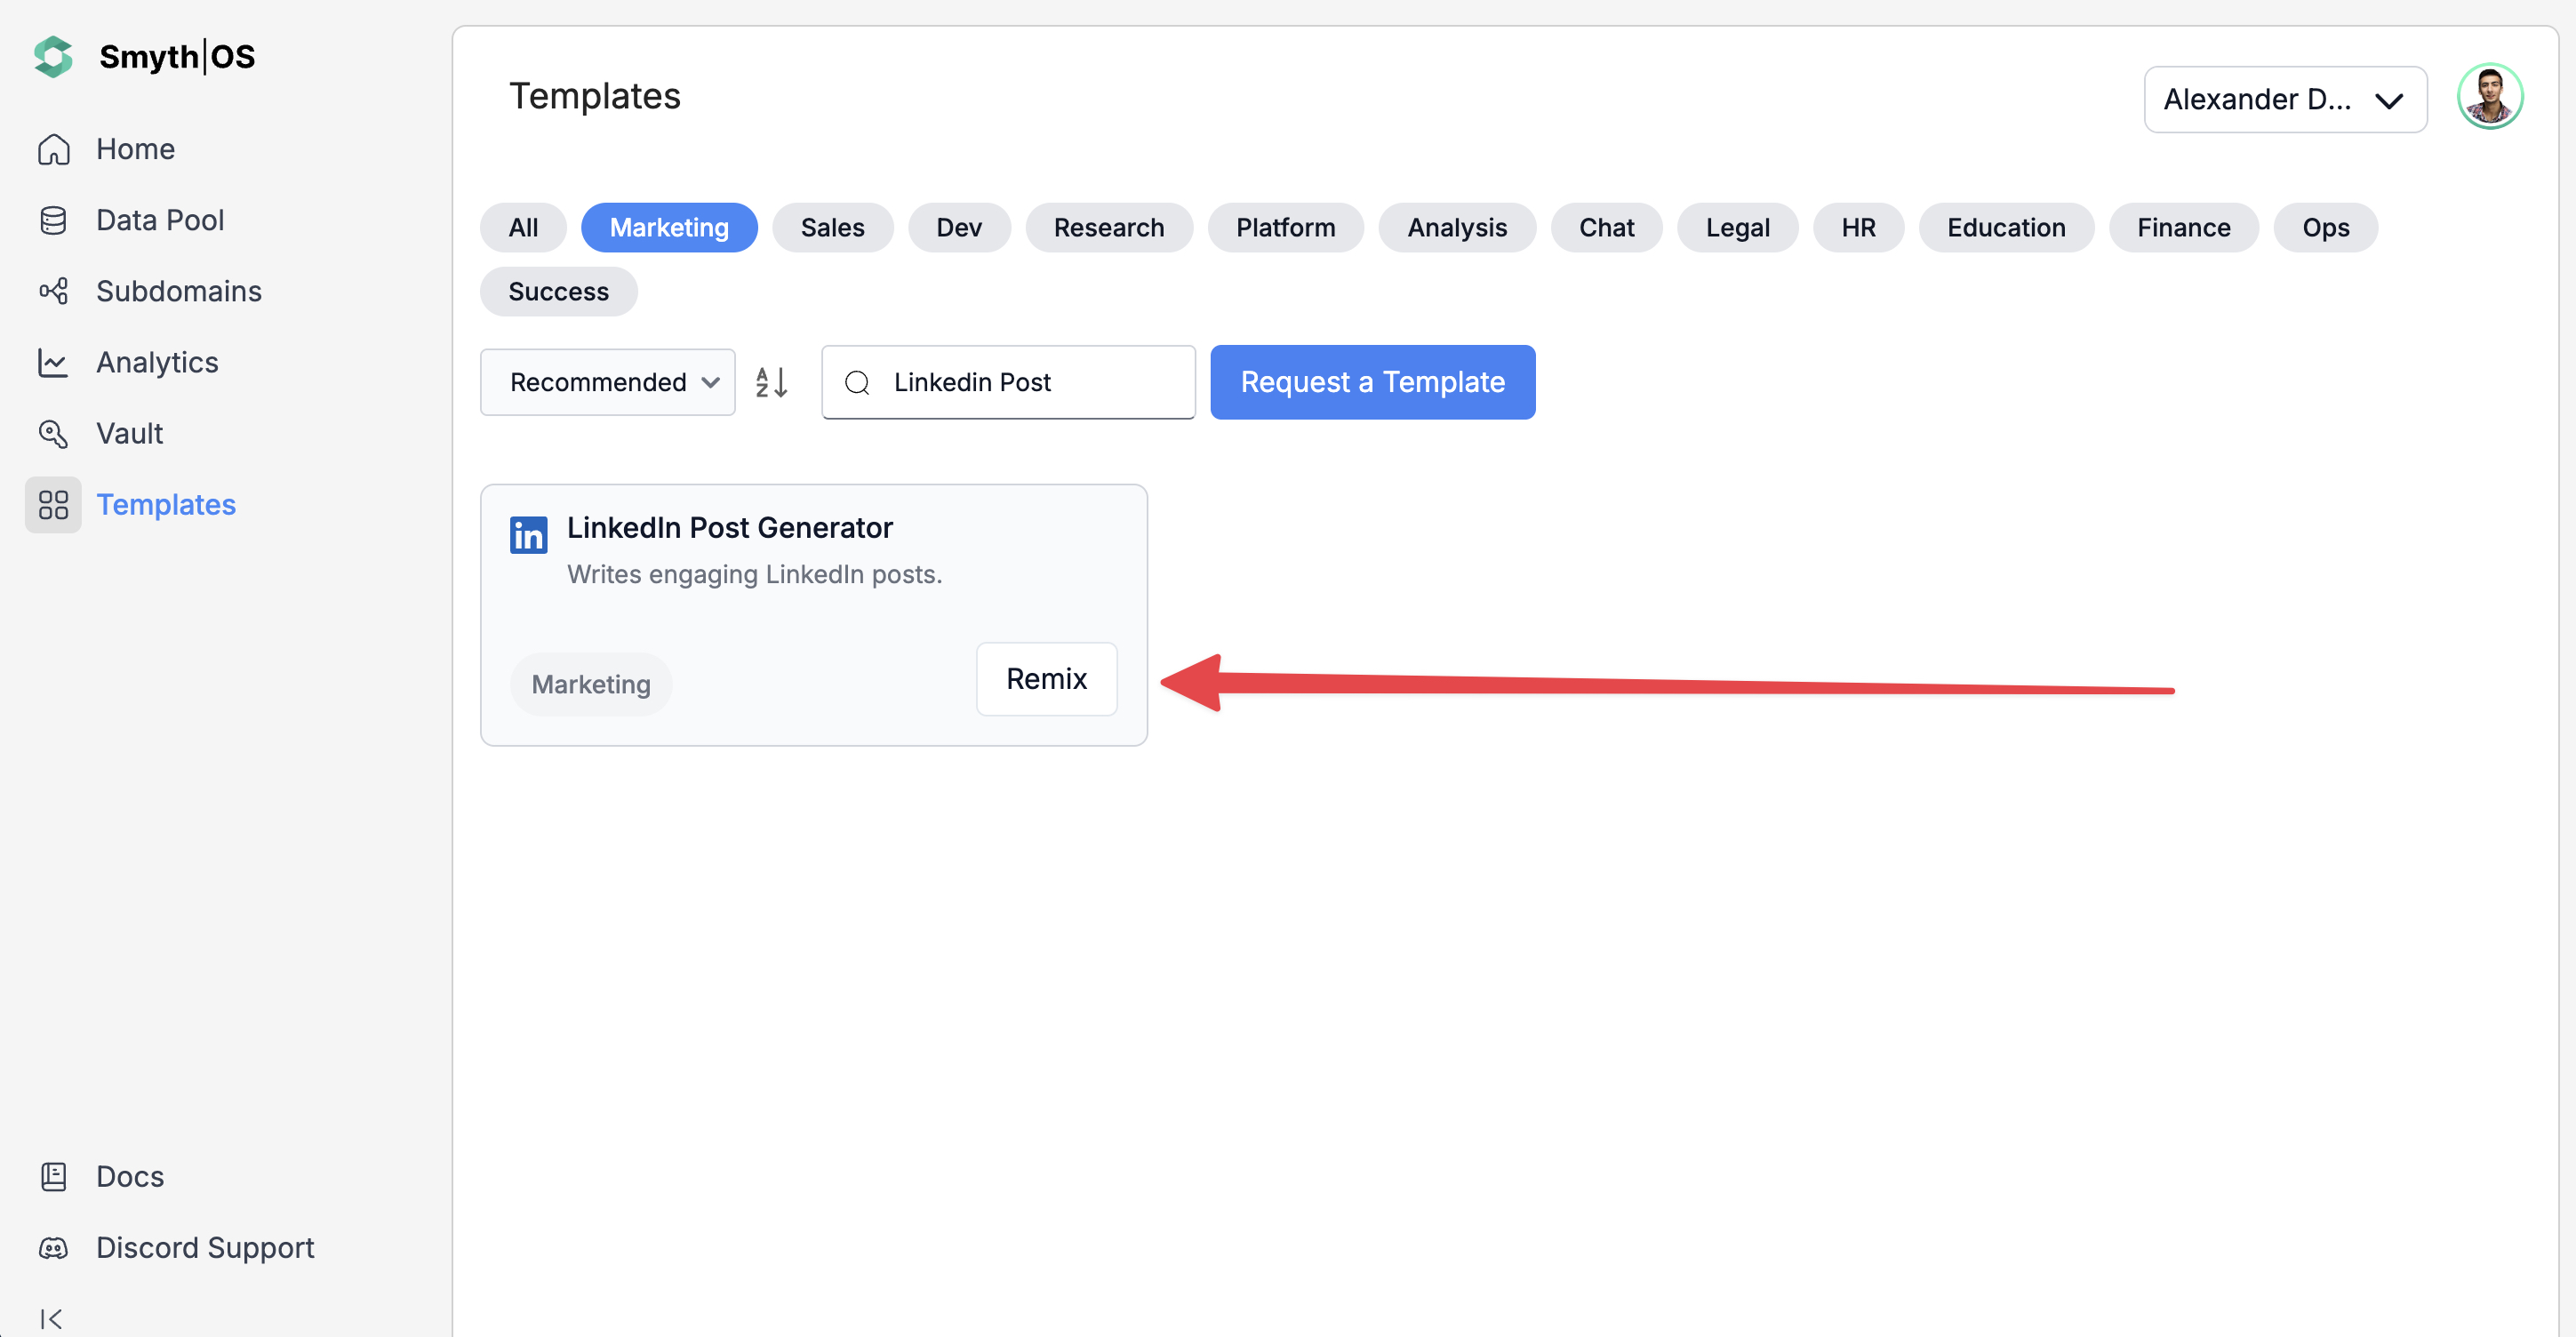
Task: Open the Discord Support link
Action: 204,1247
